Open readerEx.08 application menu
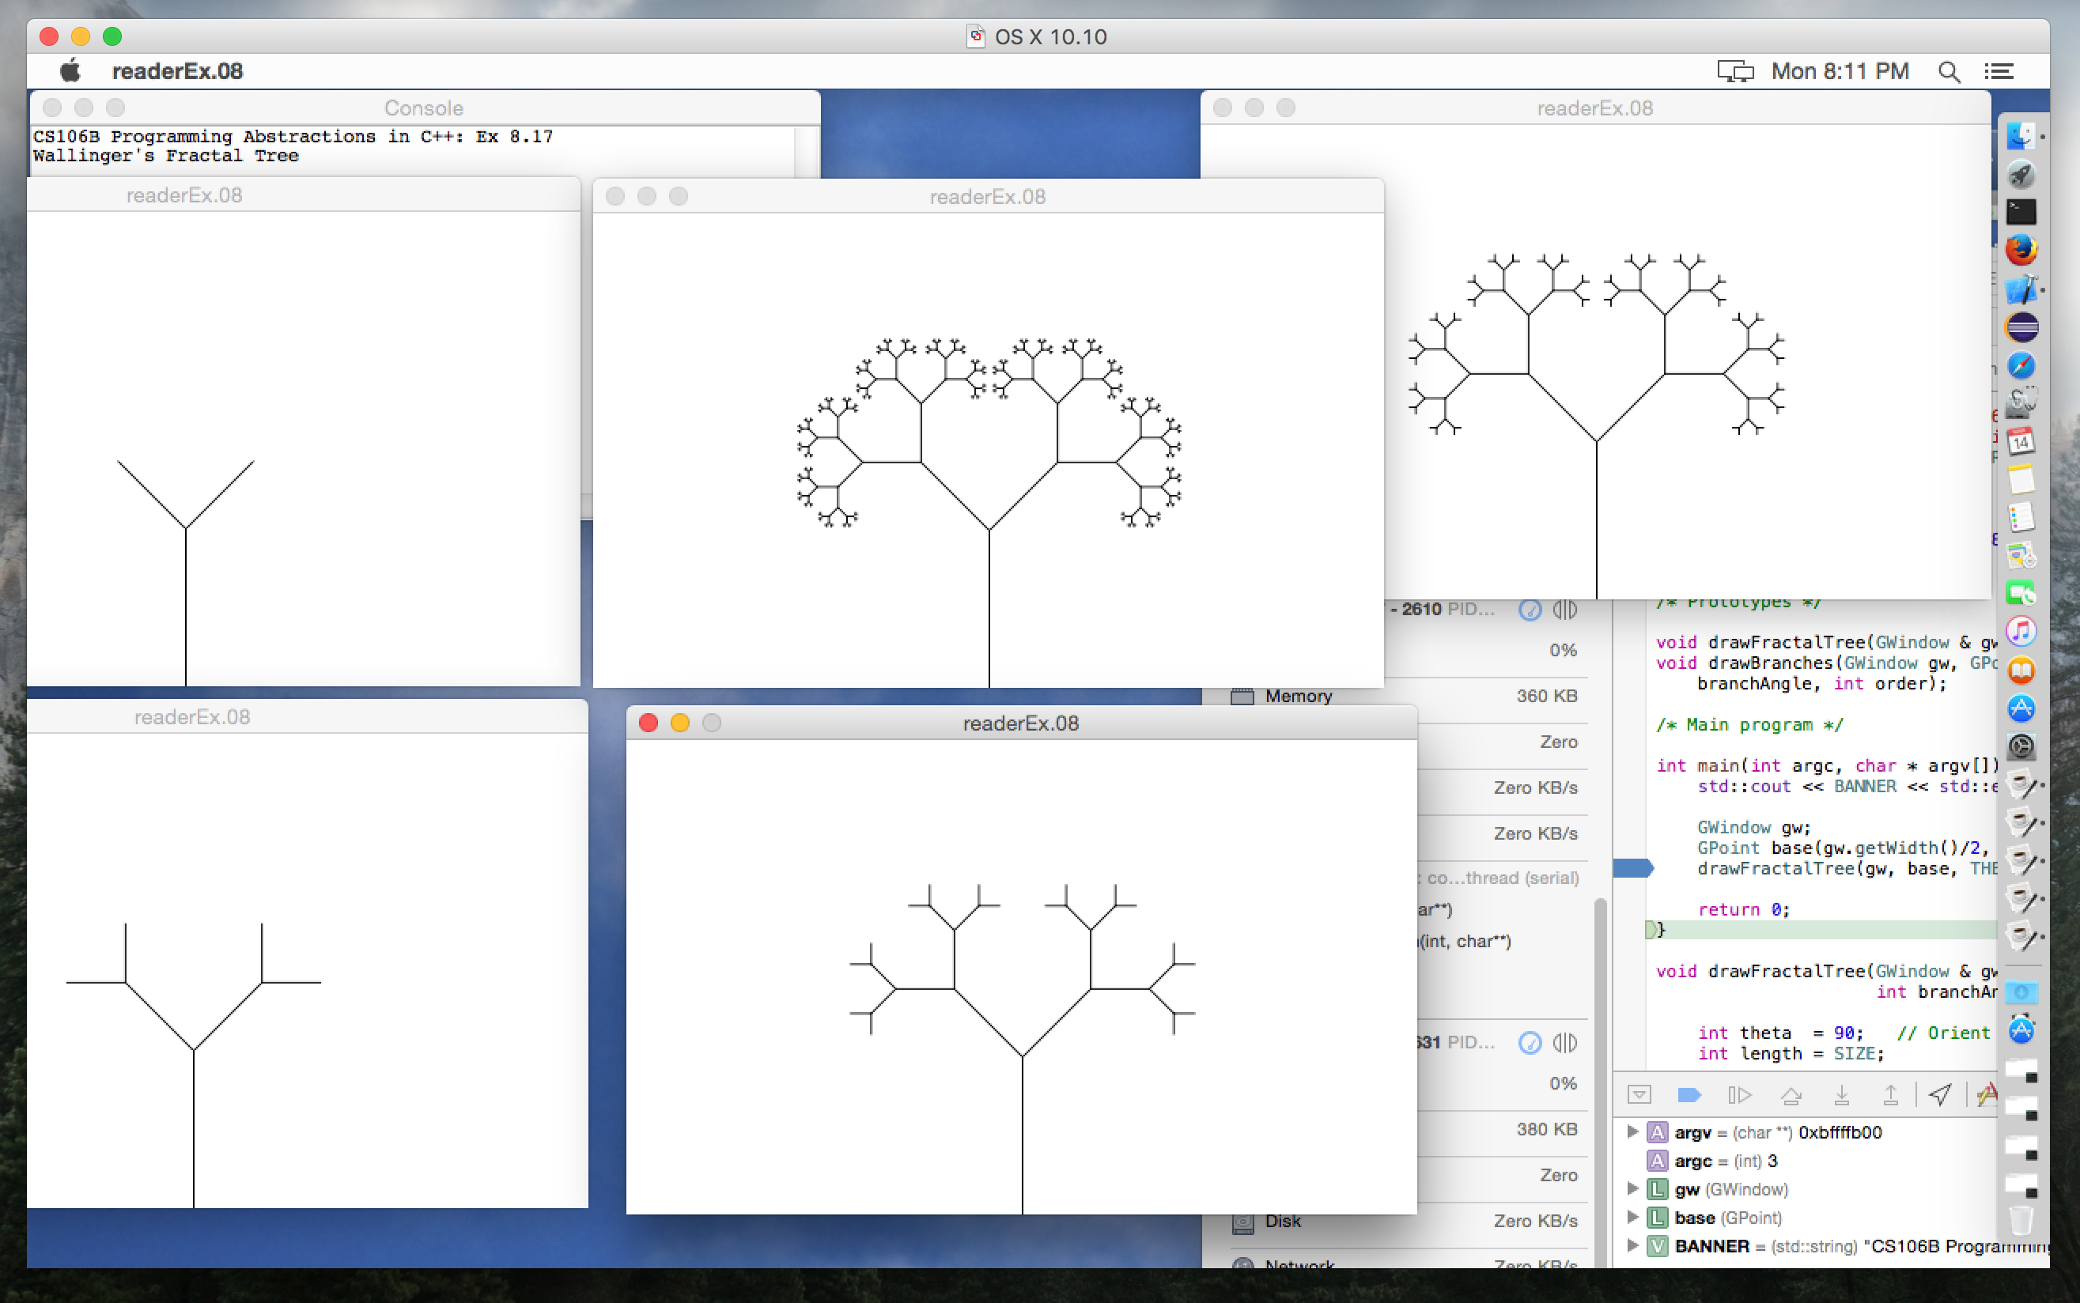 [178, 71]
